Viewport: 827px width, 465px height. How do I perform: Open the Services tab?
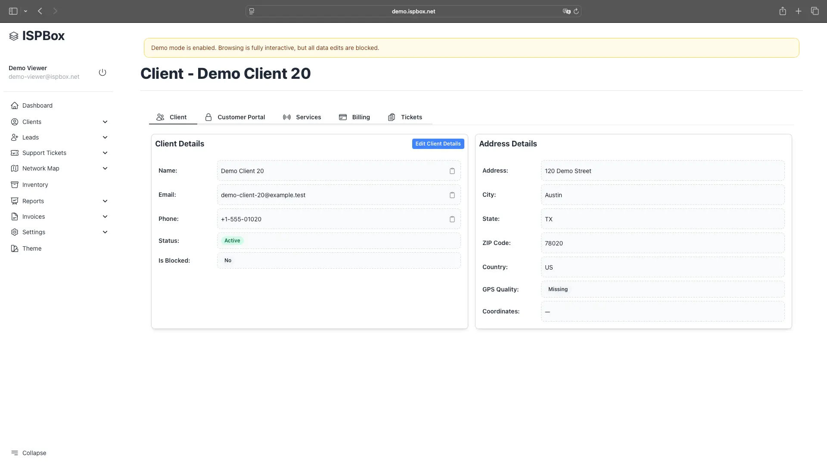point(302,117)
